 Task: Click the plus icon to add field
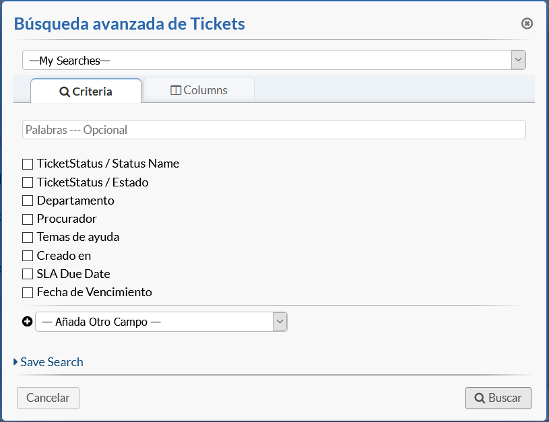[x=28, y=322]
